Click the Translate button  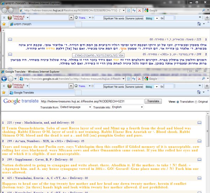coord(153,101)
